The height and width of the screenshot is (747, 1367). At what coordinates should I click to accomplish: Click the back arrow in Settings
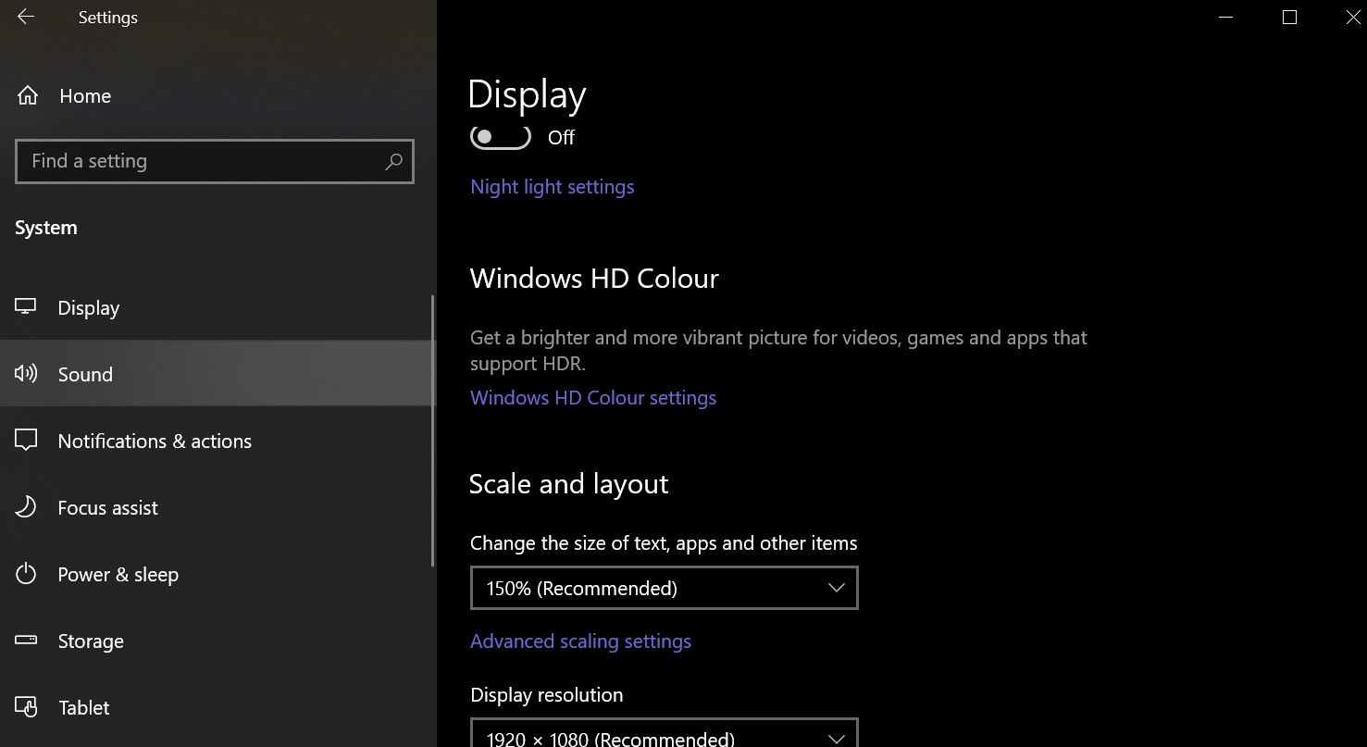point(26,18)
